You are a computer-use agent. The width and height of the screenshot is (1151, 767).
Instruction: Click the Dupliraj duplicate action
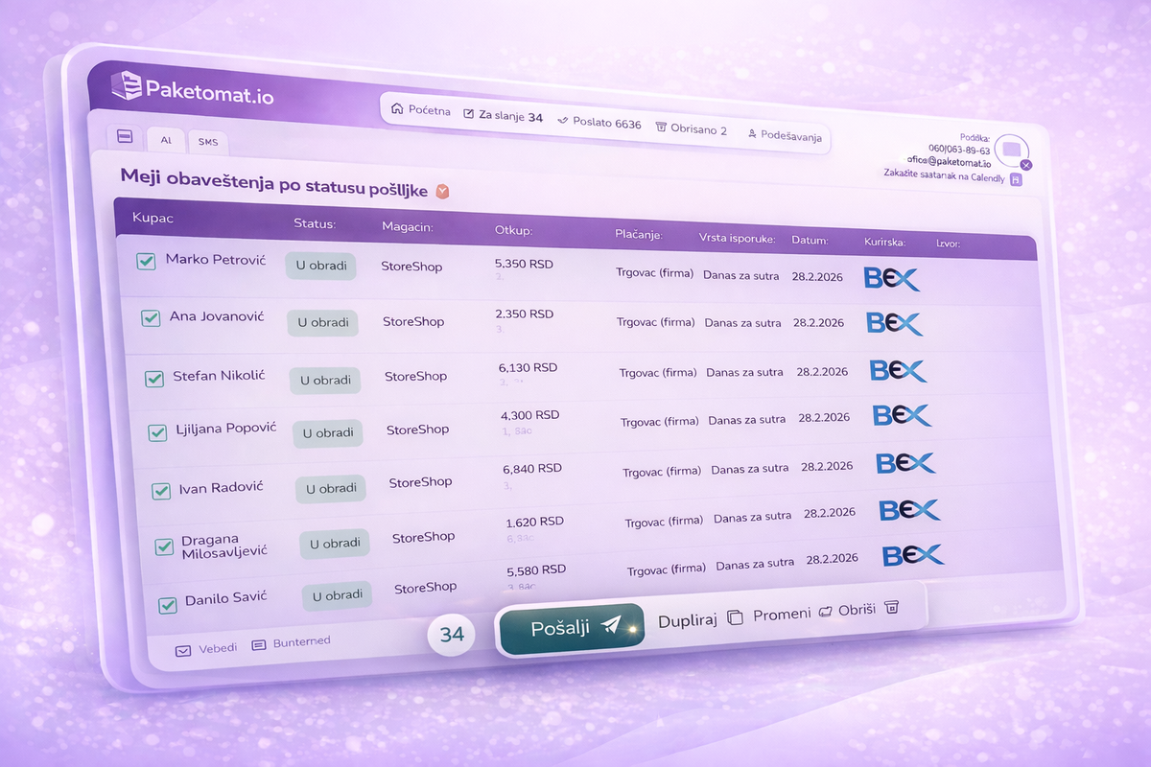point(701,619)
